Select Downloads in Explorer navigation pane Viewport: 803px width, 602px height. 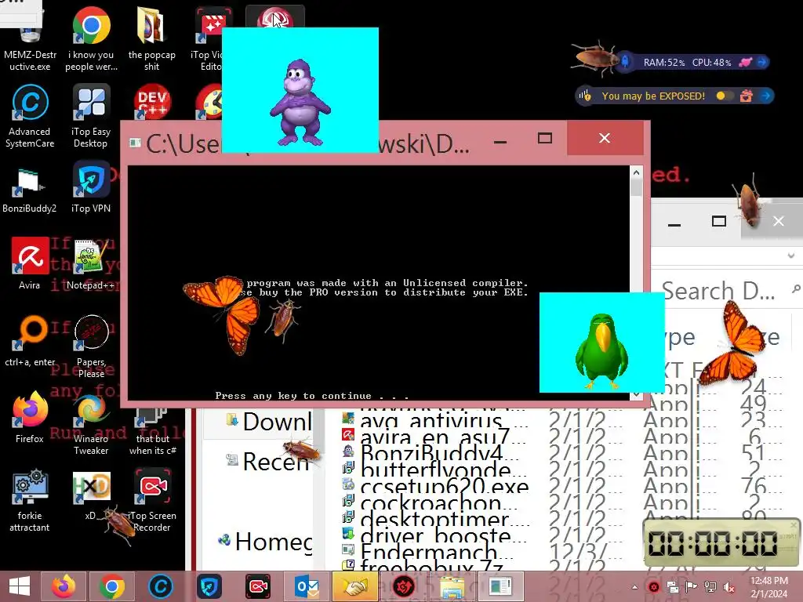269,422
